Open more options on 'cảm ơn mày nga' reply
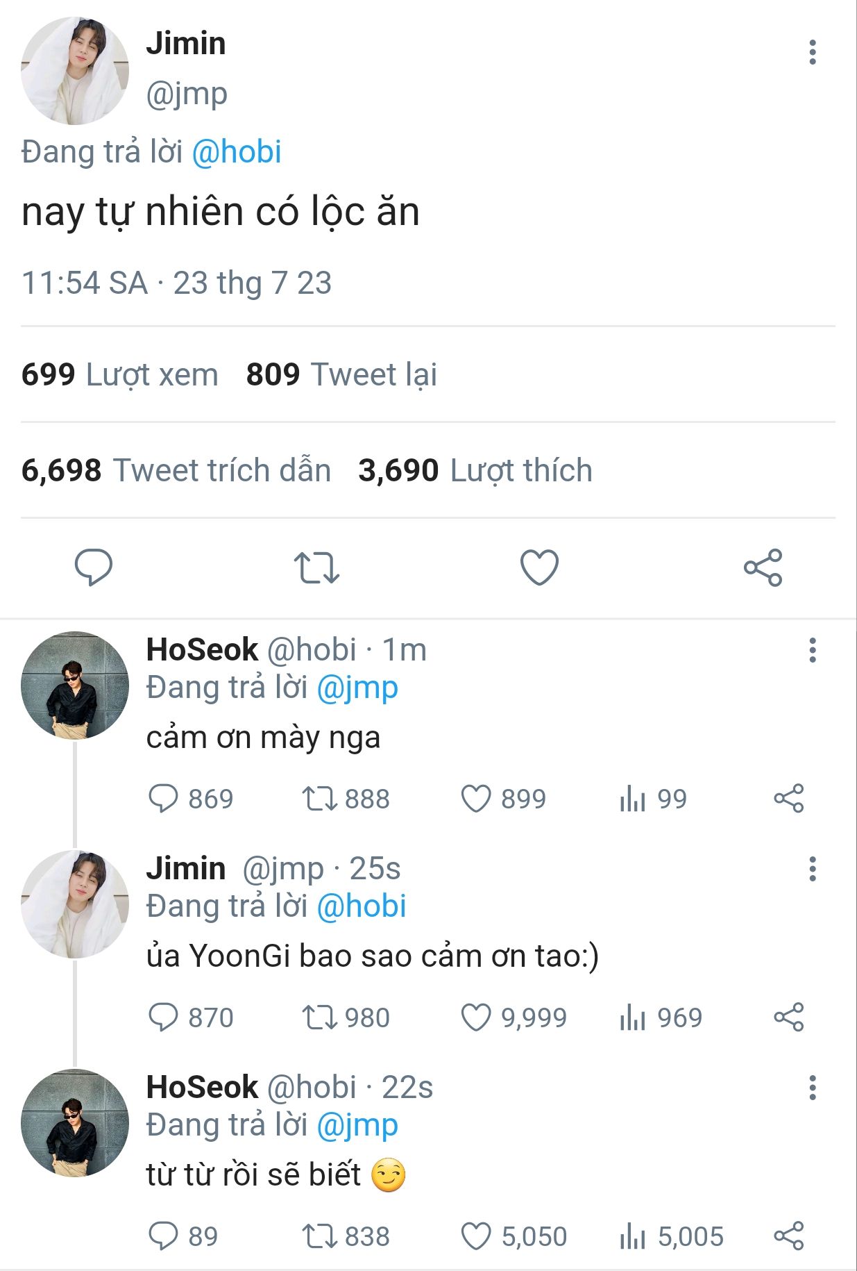The width and height of the screenshot is (857, 1271). coord(812,651)
